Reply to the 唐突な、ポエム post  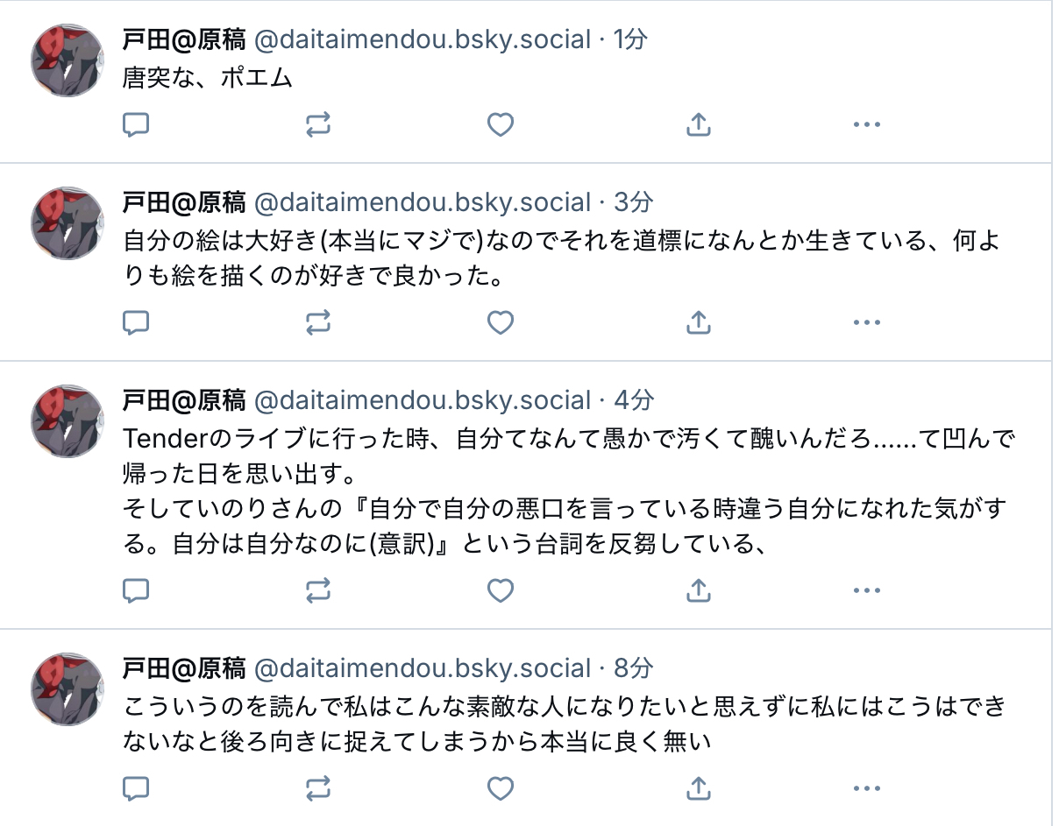135,125
